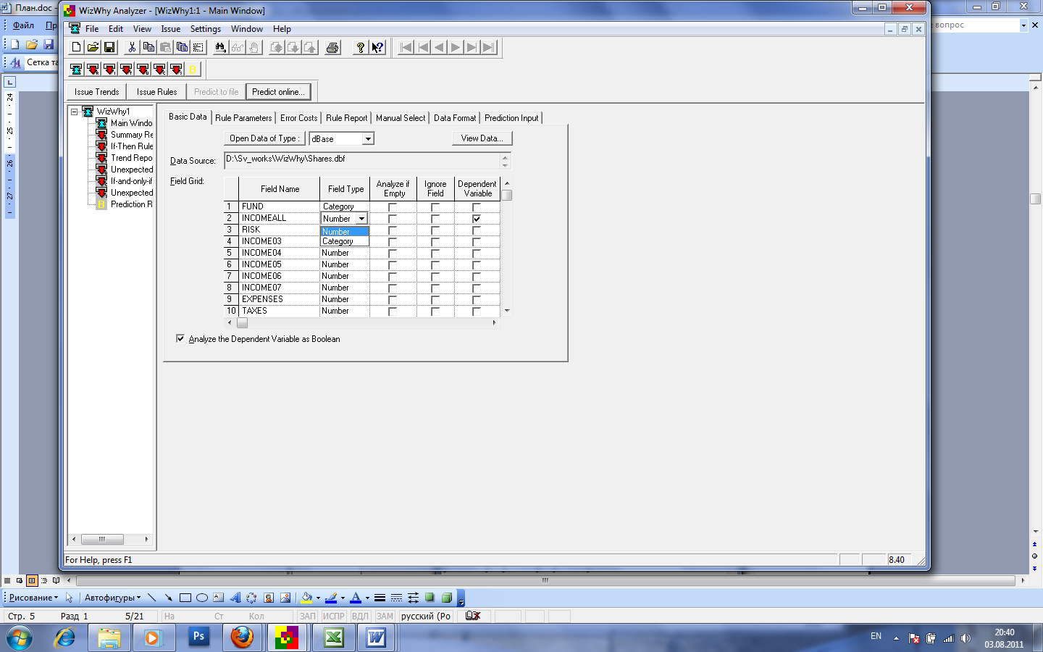Click the Cut scissors icon
Screen dimensions: 1043x652
pos(132,47)
